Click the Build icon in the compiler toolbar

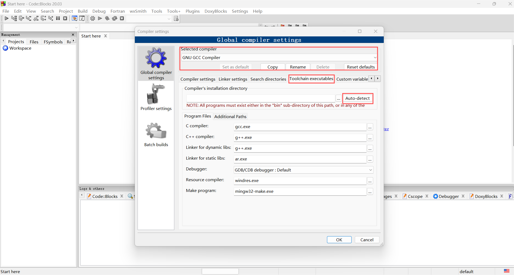coord(93,18)
